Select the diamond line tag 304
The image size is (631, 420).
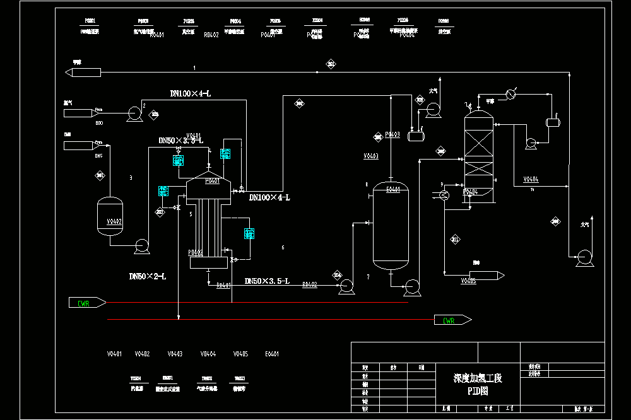pos(337,275)
